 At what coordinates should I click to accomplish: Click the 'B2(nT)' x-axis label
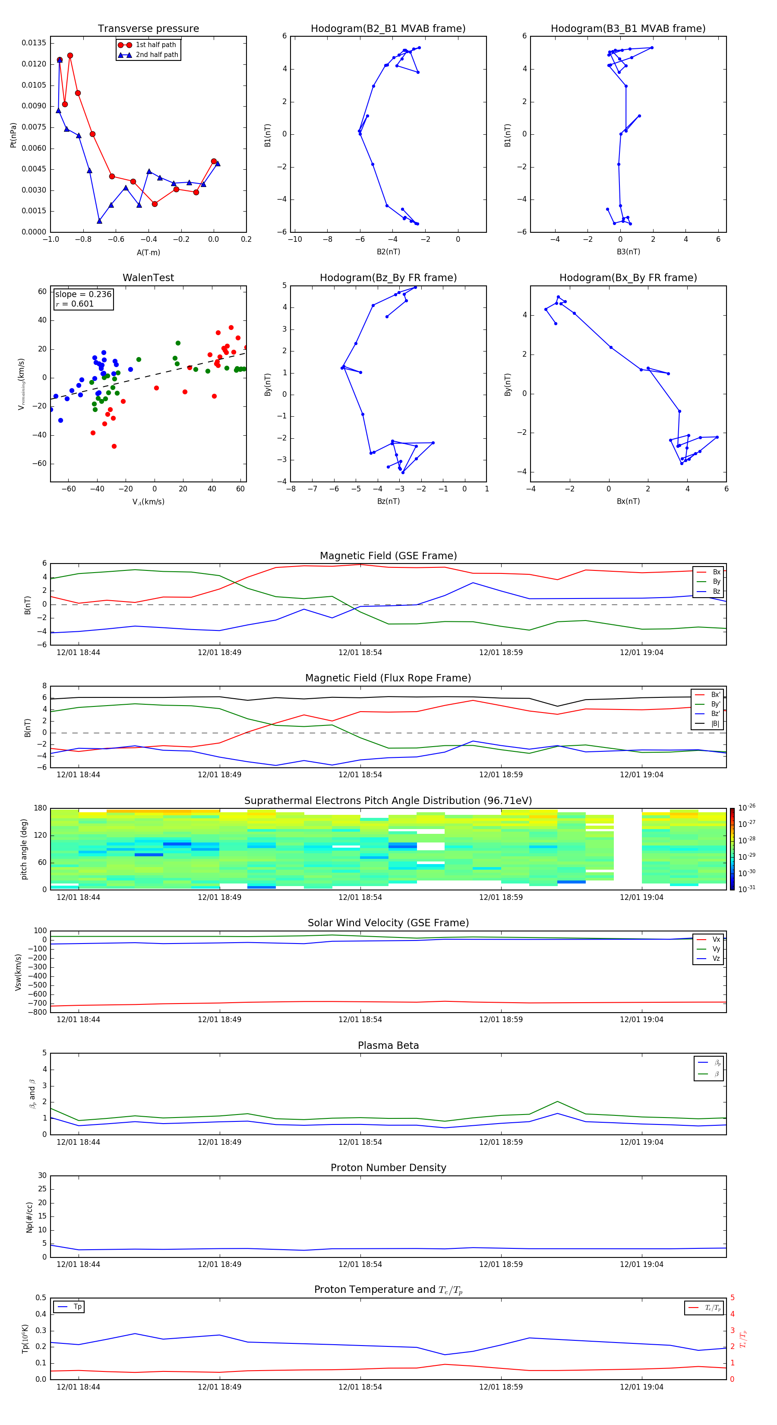(x=388, y=252)
